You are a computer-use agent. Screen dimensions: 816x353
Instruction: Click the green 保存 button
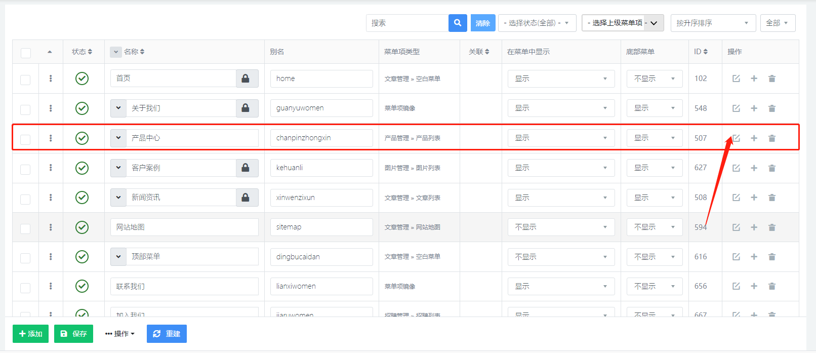point(73,334)
